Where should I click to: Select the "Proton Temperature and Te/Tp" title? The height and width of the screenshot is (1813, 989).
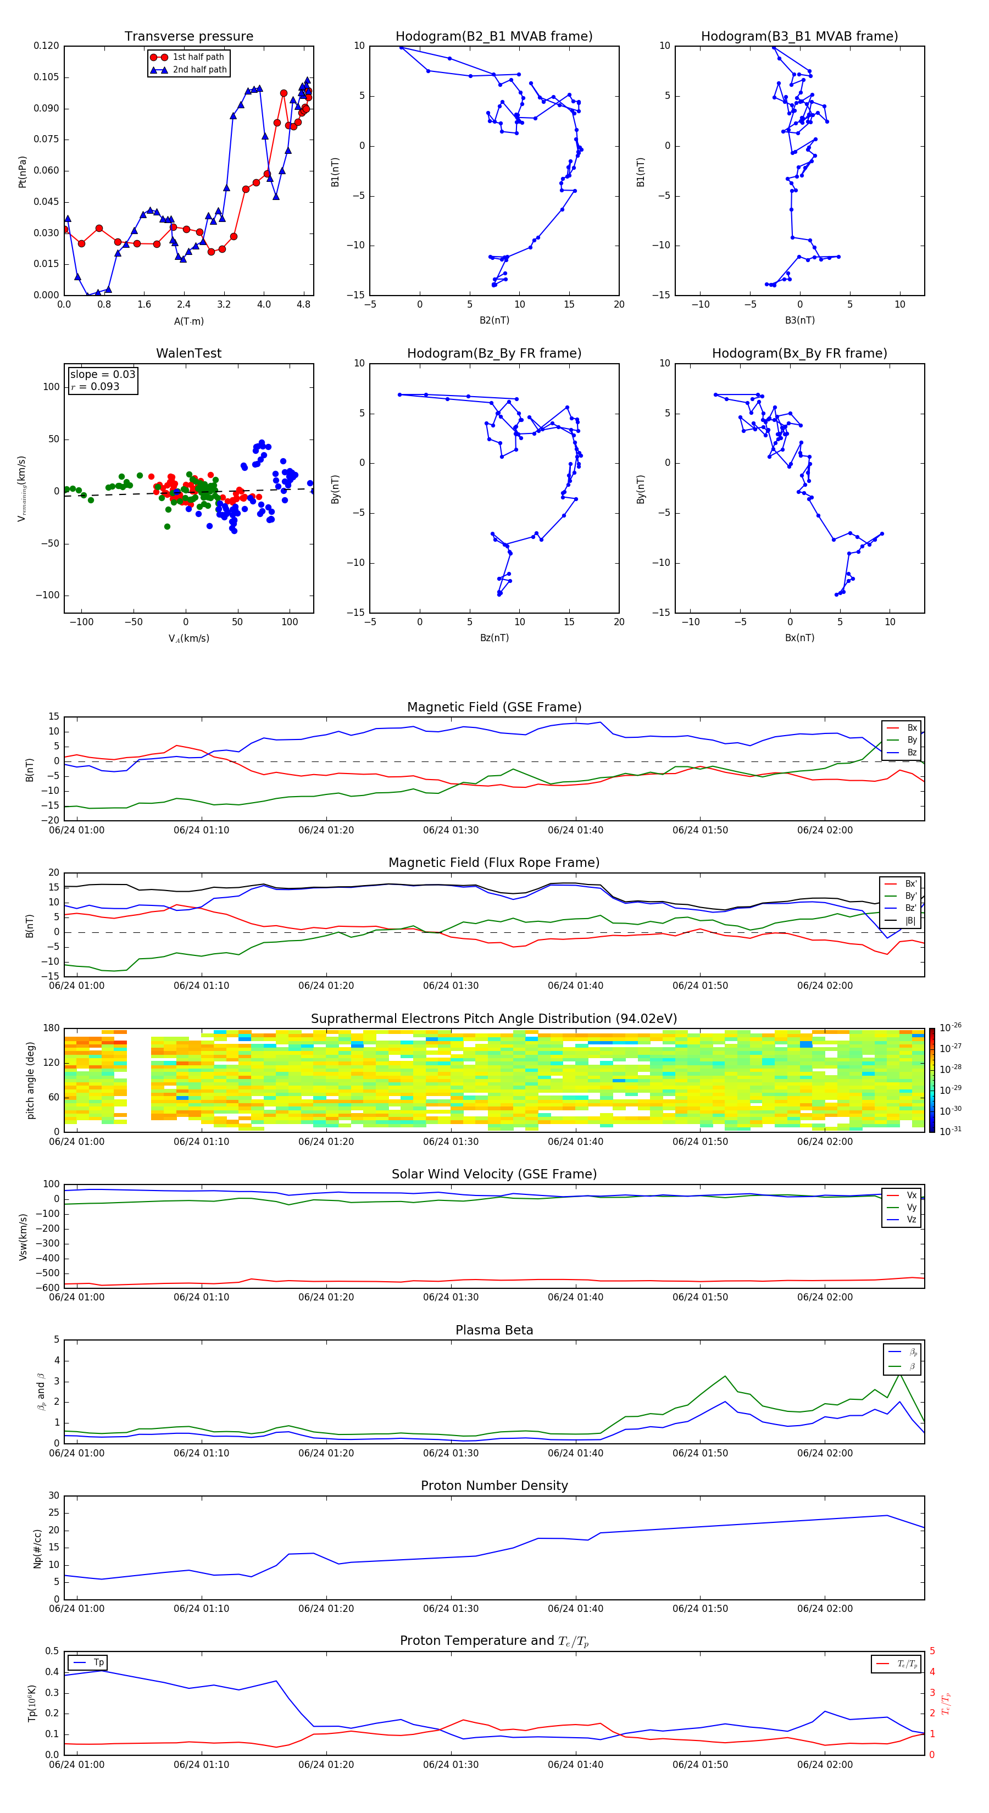tap(494, 1641)
